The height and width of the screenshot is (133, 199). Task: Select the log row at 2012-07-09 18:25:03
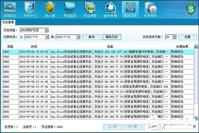tap(98, 52)
